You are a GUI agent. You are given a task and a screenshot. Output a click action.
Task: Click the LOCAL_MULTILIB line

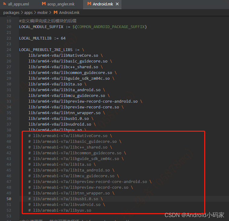click(42, 38)
